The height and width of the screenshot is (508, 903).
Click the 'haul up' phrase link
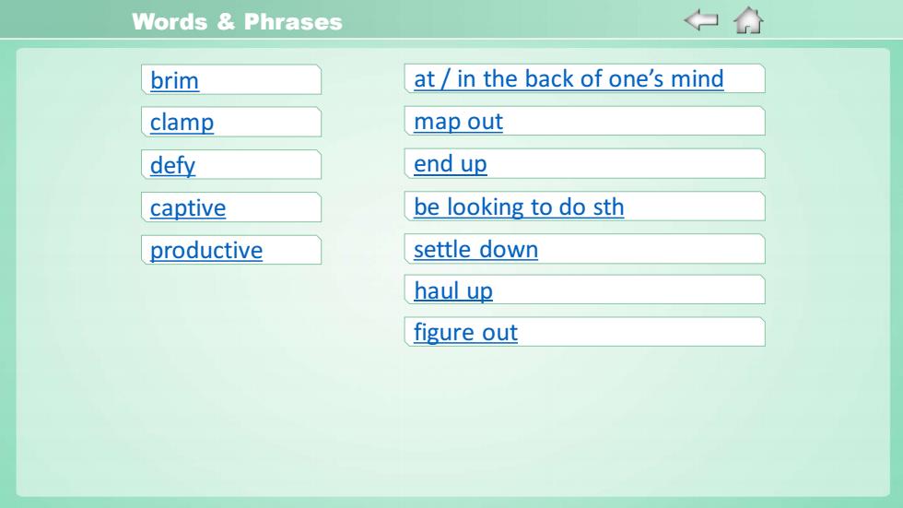click(453, 290)
